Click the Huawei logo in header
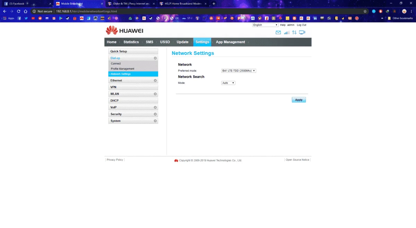 (x=124, y=31)
